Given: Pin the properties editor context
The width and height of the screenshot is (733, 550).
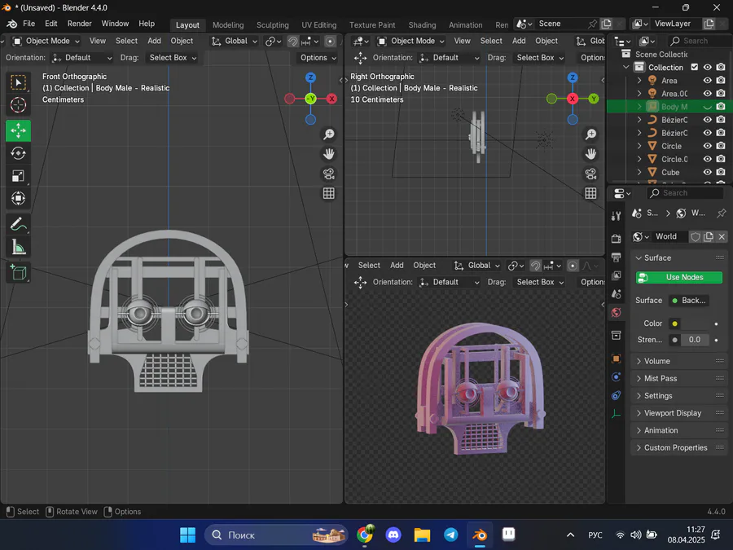Looking at the screenshot, I should (721, 213).
